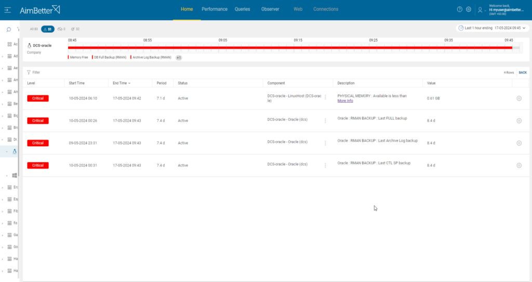
Task: Click the Linux penguin icon beside DCS-oracle
Action: tap(29, 46)
